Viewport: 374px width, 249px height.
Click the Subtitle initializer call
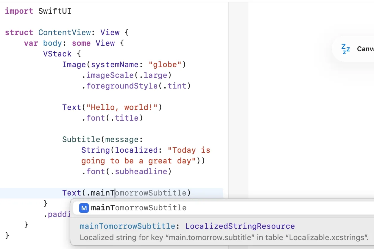(81, 139)
